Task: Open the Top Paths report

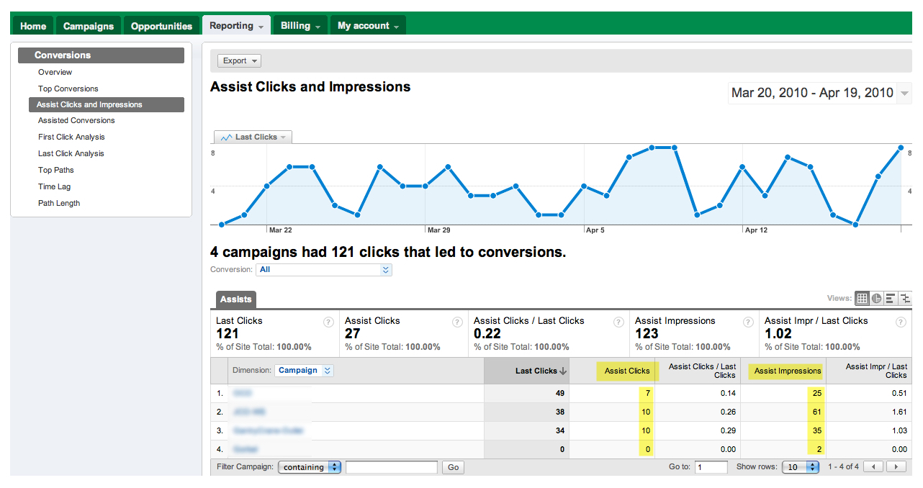Action: (55, 170)
